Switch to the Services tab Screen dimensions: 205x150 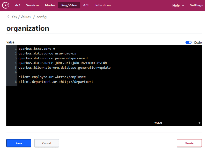pos(32,6)
